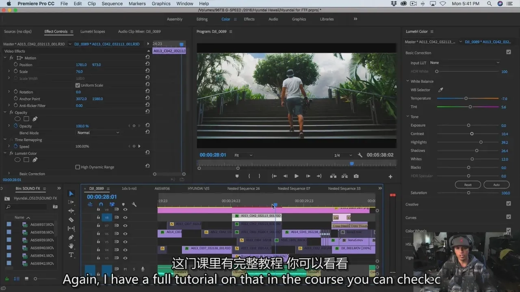This screenshot has height=292, width=520.
Task: Open playback resolution 1/4 dropdown
Action: [x=343, y=155]
